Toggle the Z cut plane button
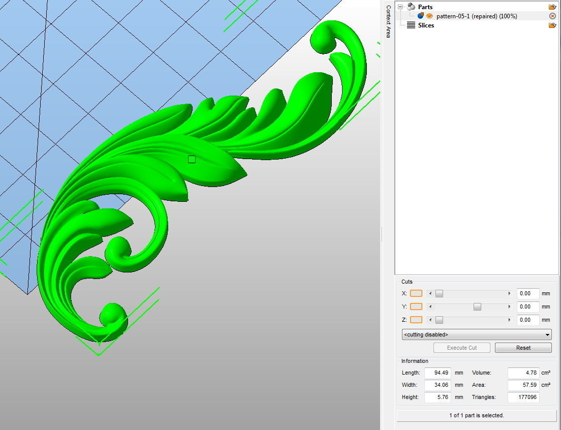Viewport: 561px width, 430px height. (x=416, y=320)
